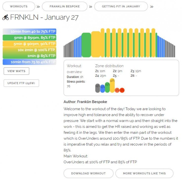
Task: Click the double chevron after FRANKLIN BESPOKE breadcrumb
Action: point(90,7)
